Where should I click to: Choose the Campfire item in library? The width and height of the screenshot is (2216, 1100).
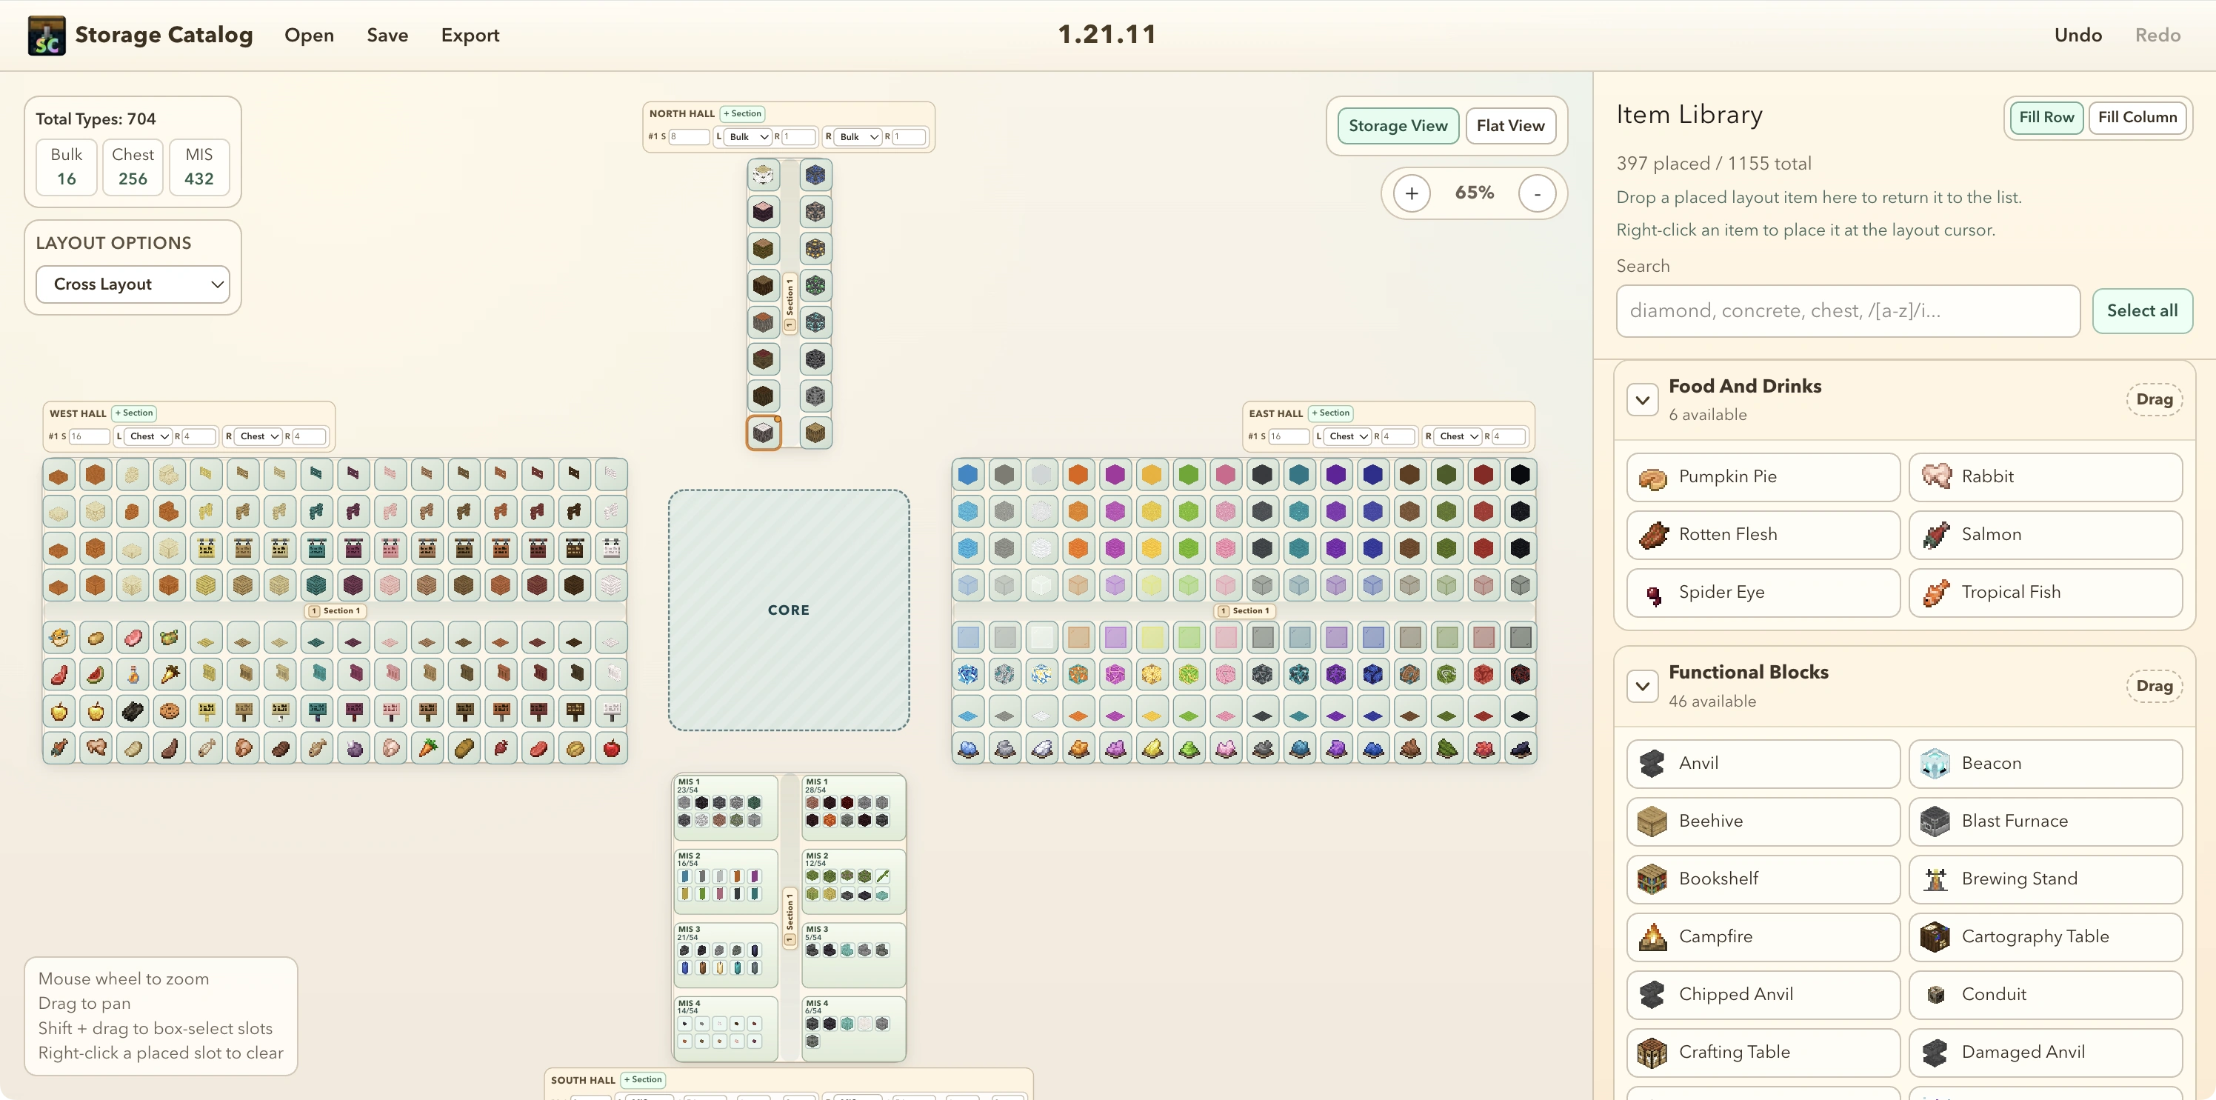[1762, 936]
